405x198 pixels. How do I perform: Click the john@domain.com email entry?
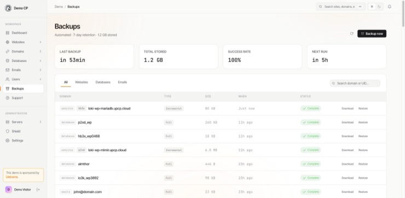tap(88, 192)
